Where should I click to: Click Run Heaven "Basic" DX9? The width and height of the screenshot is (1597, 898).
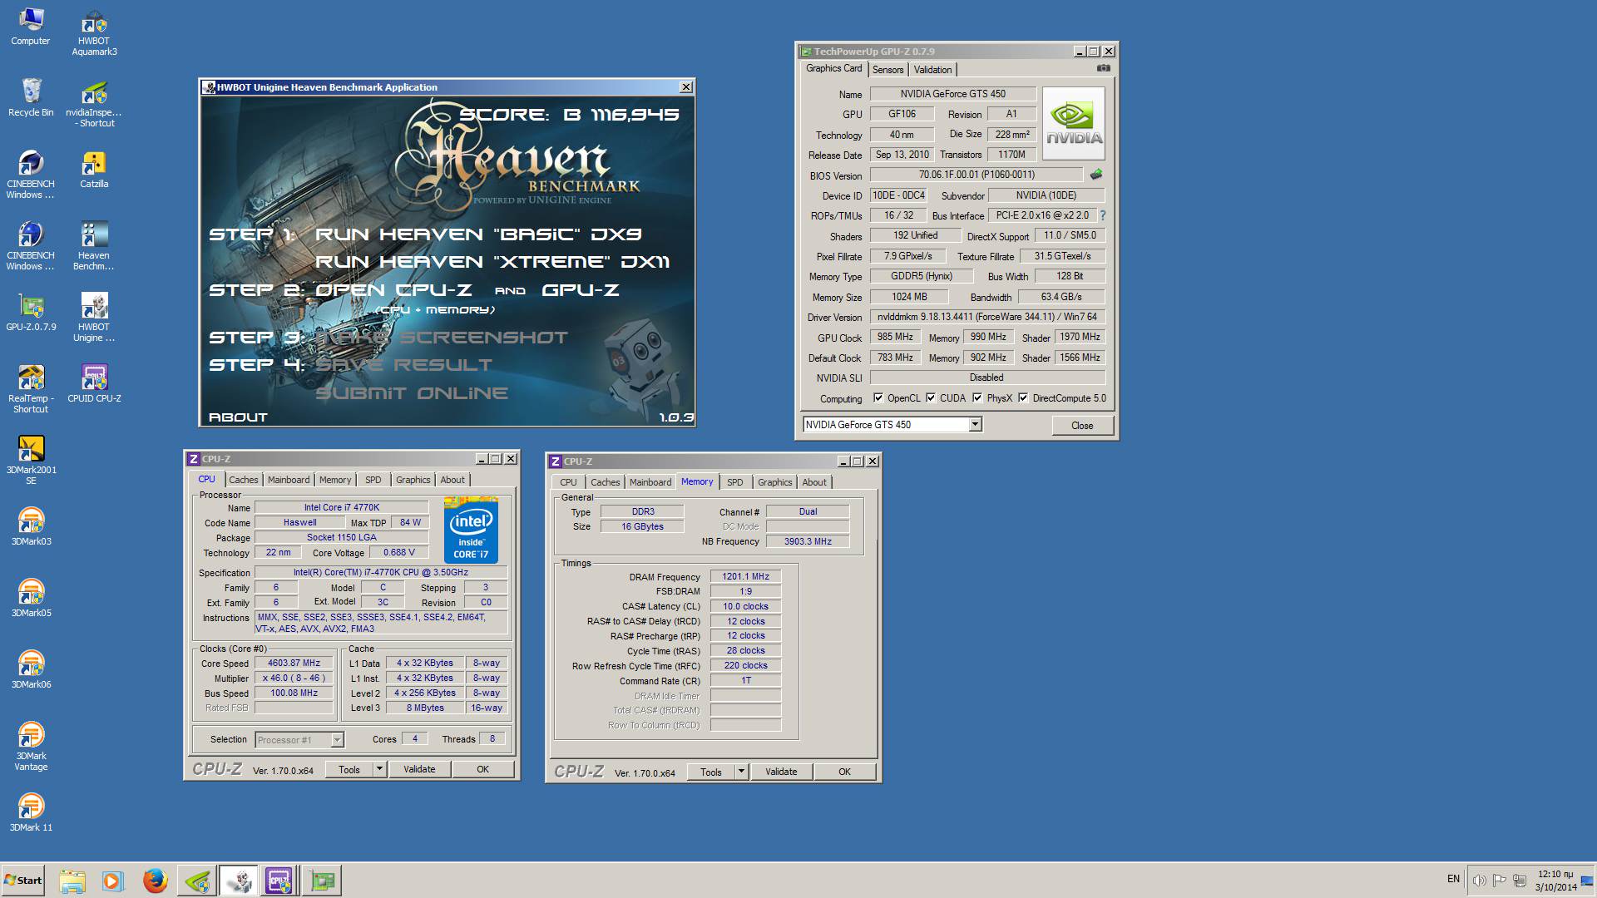[x=478, y=234]
